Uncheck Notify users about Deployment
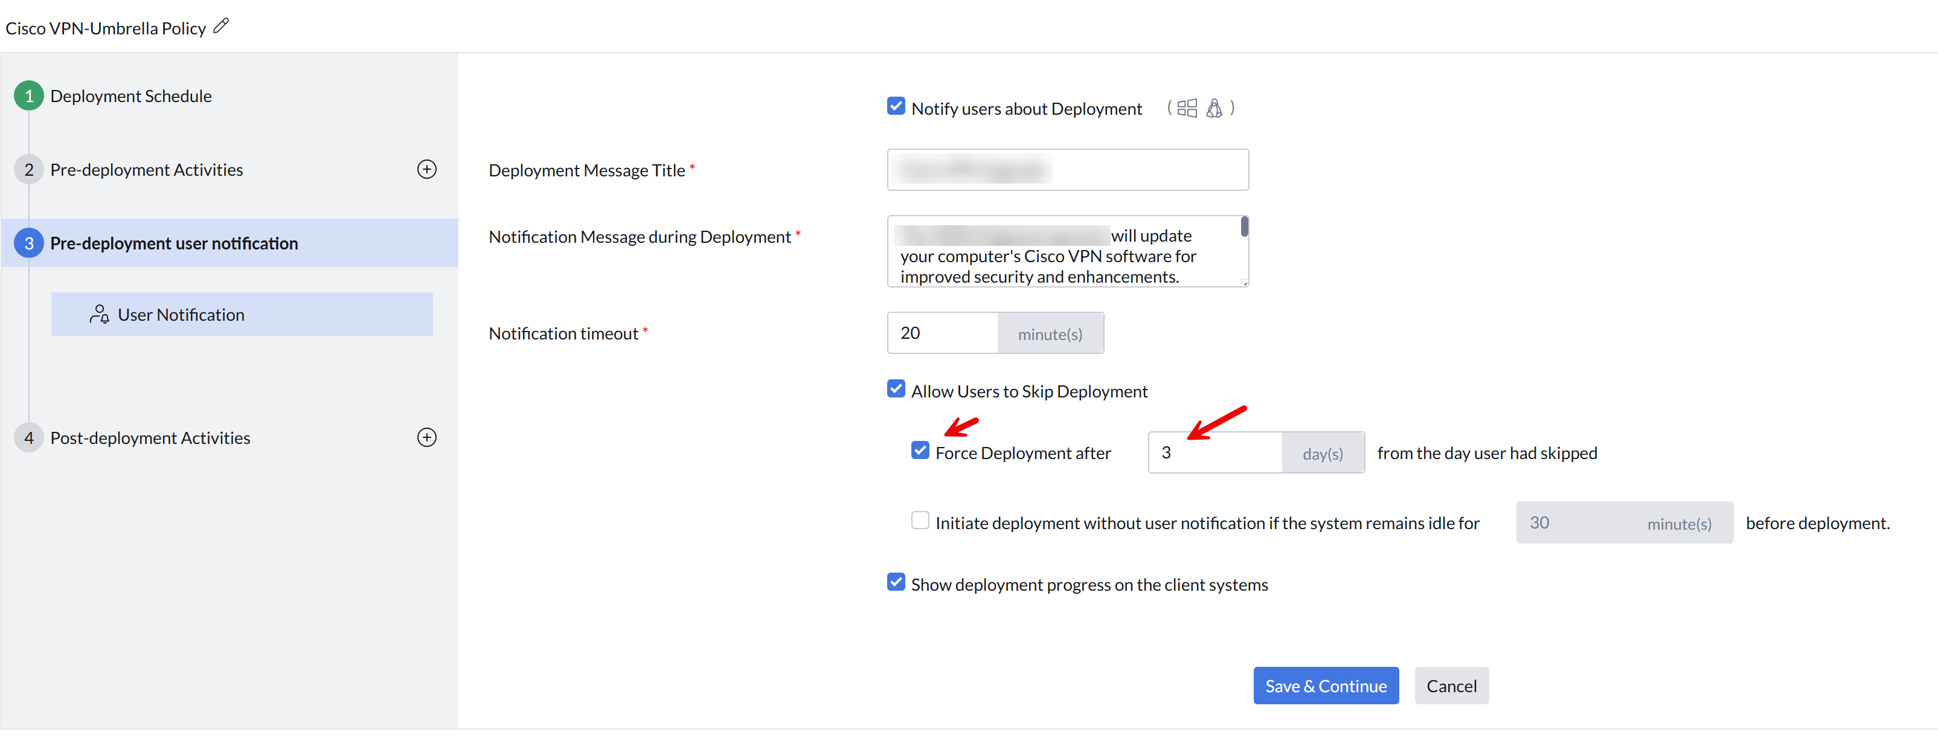This screenshot has width=1938, height=752. [x=895, y=106]
